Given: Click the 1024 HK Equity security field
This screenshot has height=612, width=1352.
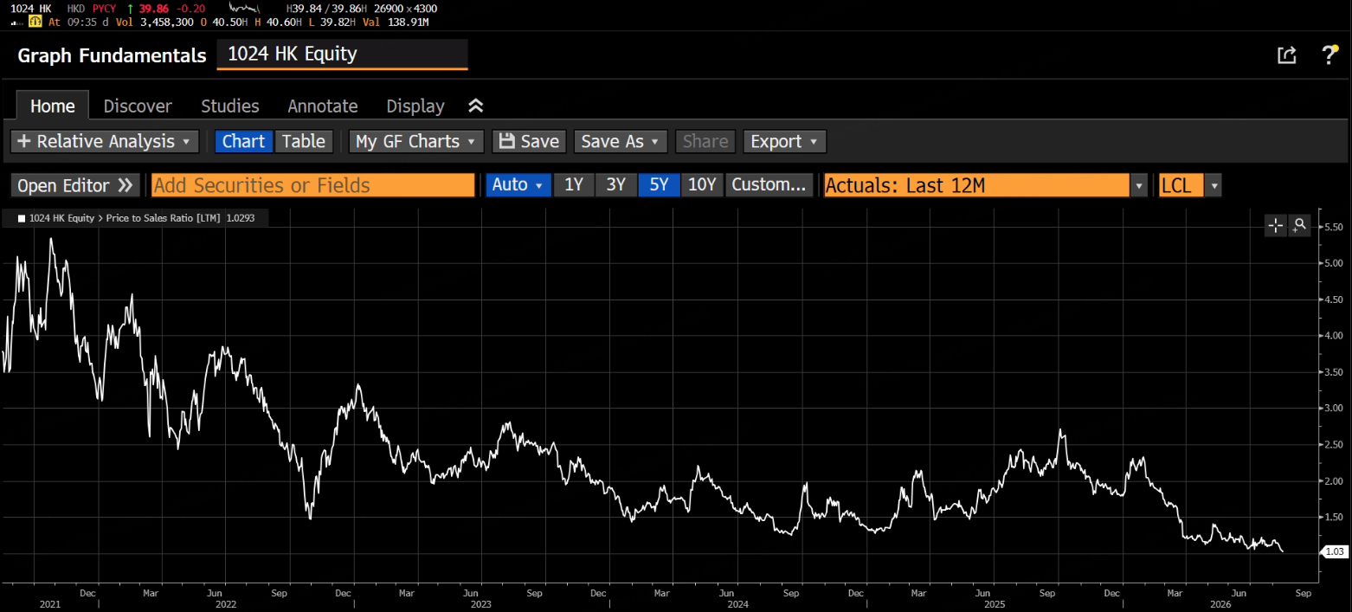Looking at the screenshot, I should click(342, 54).
